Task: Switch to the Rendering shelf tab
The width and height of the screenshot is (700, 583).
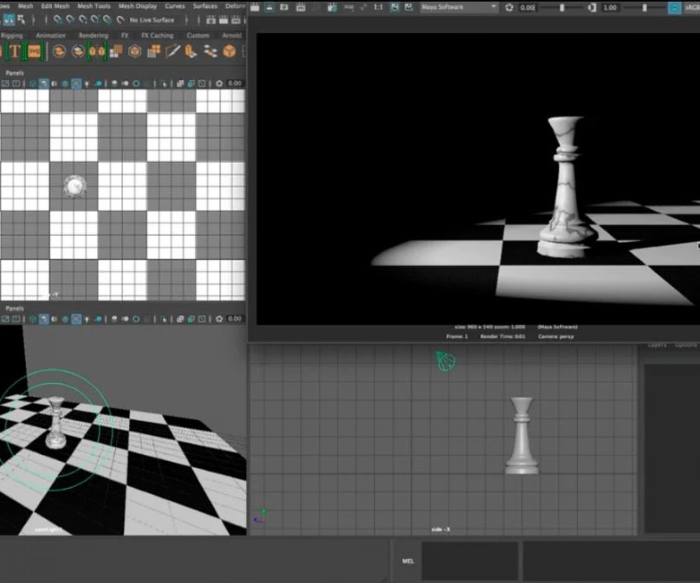Action: click(93, 35)
